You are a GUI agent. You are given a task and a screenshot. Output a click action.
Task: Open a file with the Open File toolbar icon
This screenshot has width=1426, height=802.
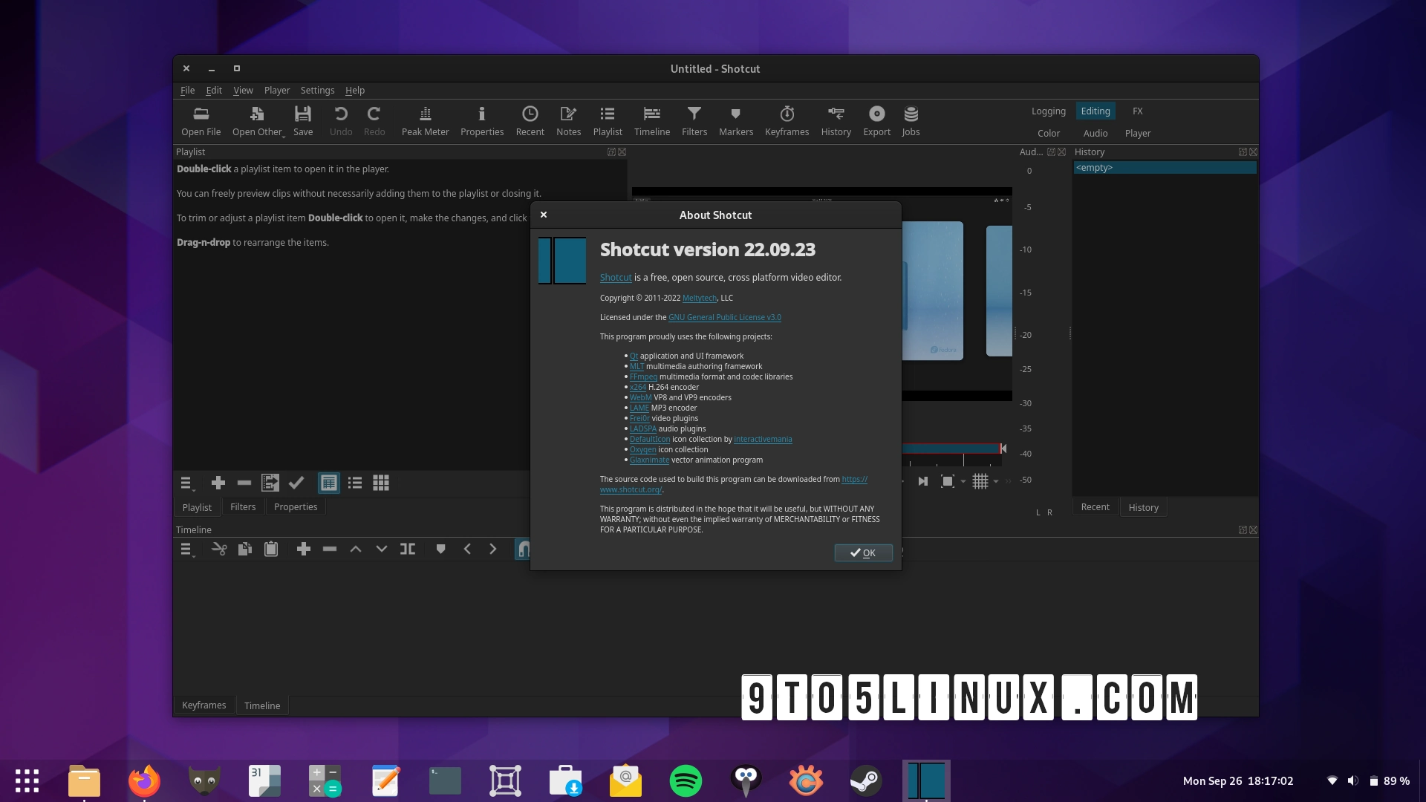point(201,120)
